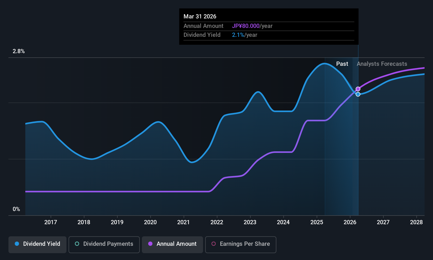The width and height of the screenshot is (433, 260).
Task: Pick the 2027 forecast year label
Action: (x=383, y=222)
